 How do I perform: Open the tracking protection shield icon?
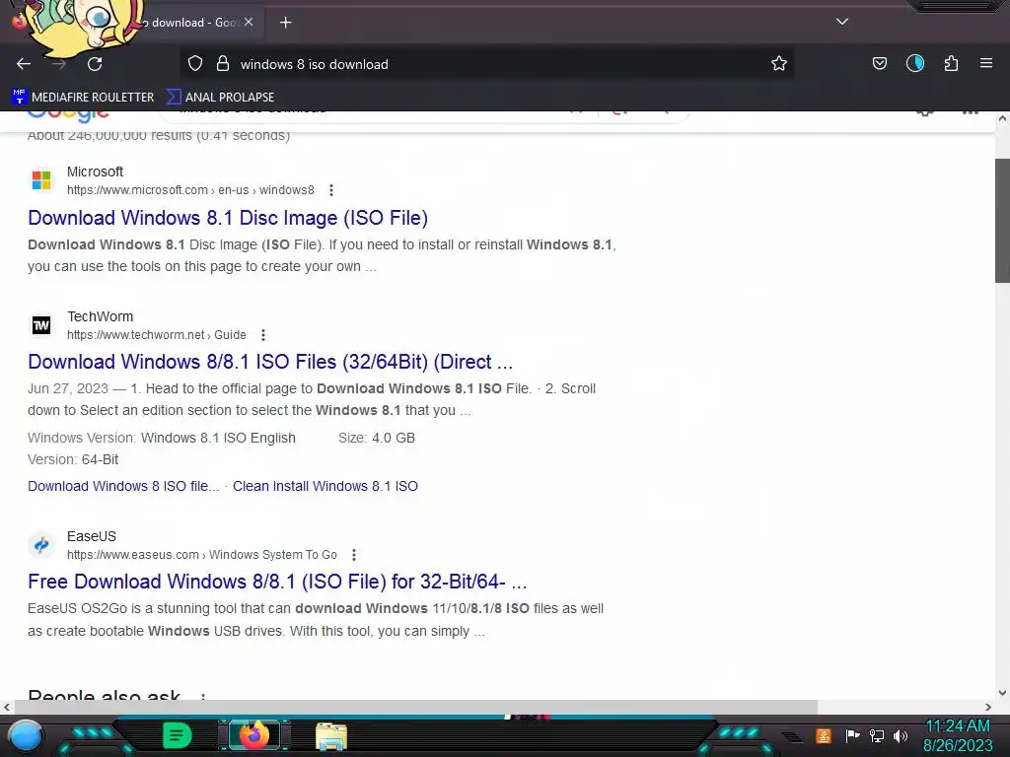pyautogui.click(x=195, y=64)
